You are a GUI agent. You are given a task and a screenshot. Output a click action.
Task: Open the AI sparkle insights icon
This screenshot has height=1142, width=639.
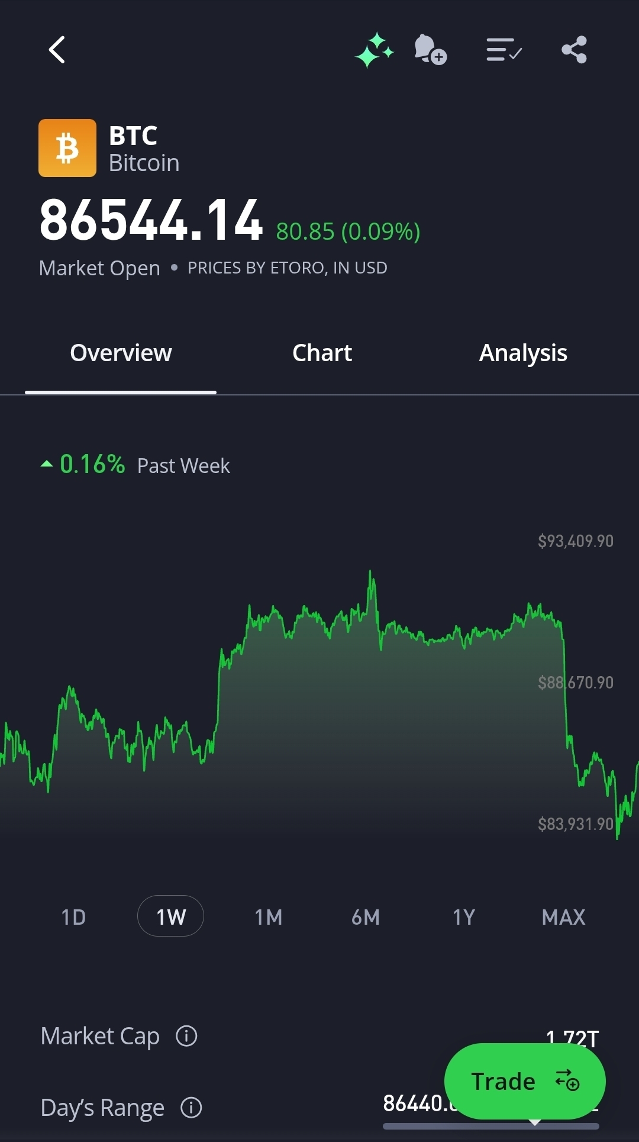coord(374,50)
